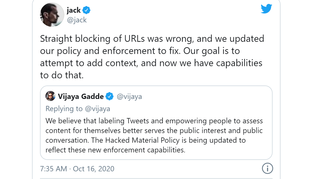Open Vijaya Gadde's small avatar

pyautogui.click(x=50, y=96)
